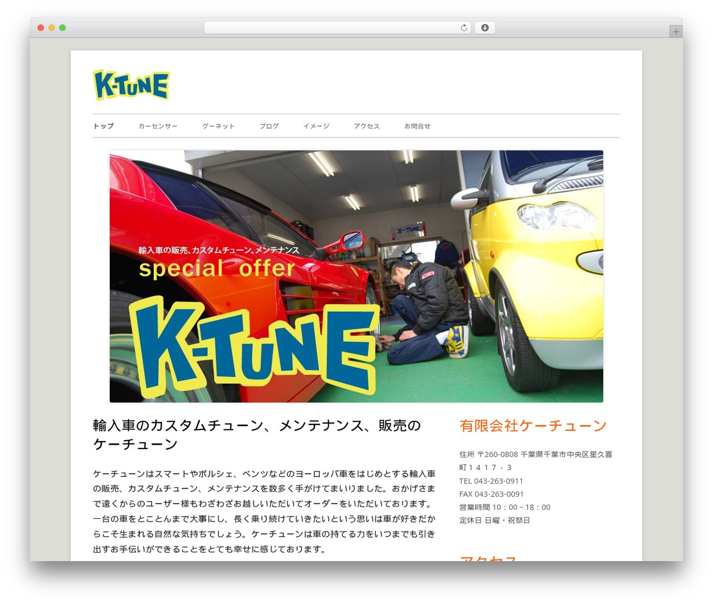Click the garage hero banner image
This screenshot has height=604, width=713.
tap(356, 276)
